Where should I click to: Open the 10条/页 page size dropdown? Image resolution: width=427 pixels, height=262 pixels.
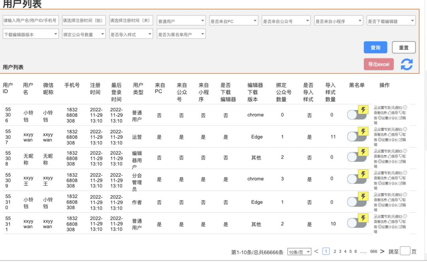click(x=299, y=252)
